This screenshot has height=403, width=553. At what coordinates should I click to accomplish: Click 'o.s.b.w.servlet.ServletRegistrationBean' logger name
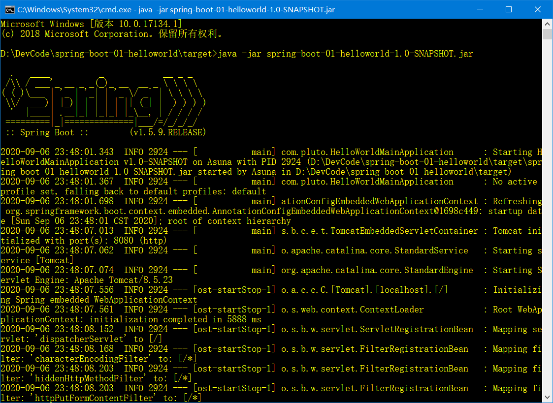pos(377,329)
